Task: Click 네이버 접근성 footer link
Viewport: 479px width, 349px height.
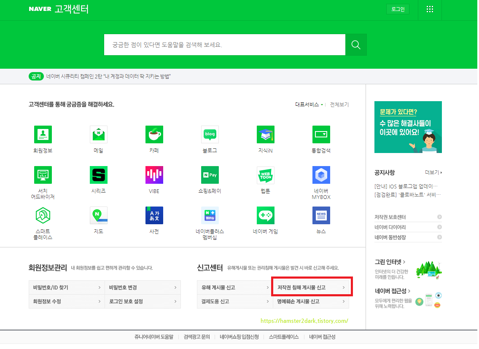Action: [x=322, y=337]
